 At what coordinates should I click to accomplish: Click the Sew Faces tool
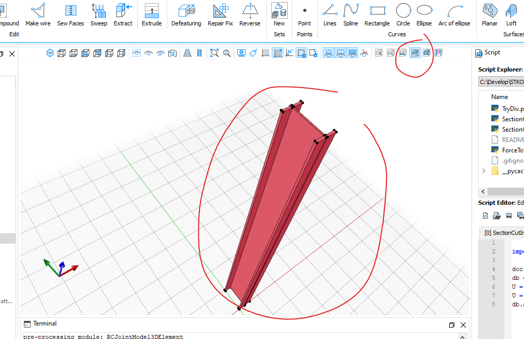[x=71, y=15]
